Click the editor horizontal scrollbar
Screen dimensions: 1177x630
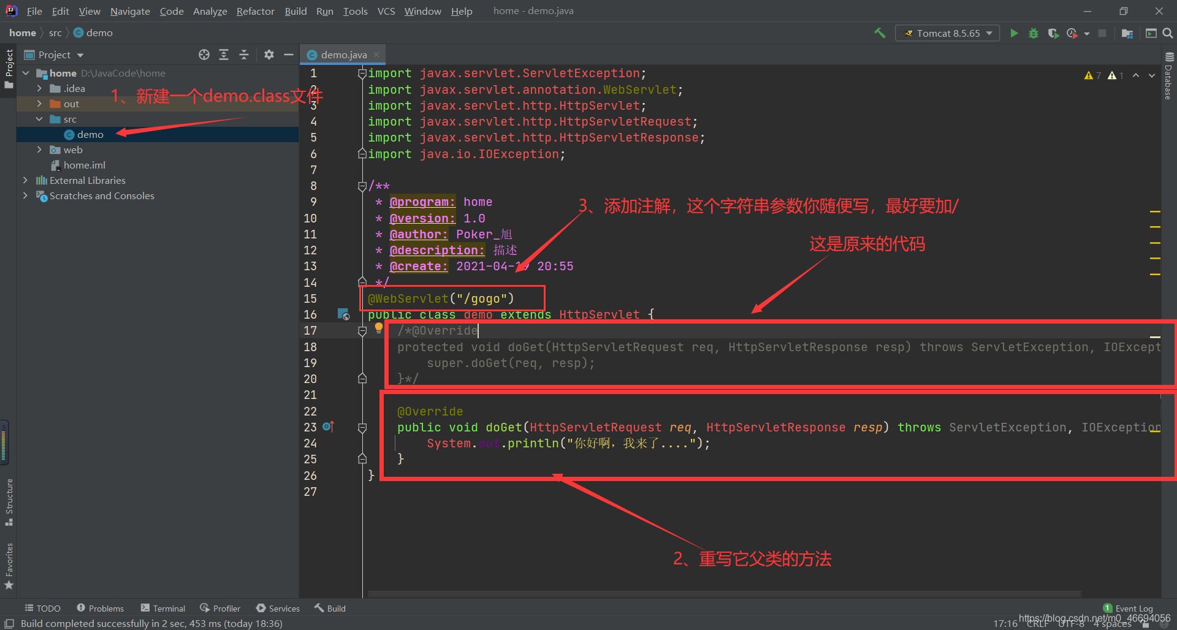click(x=723, y=594)
